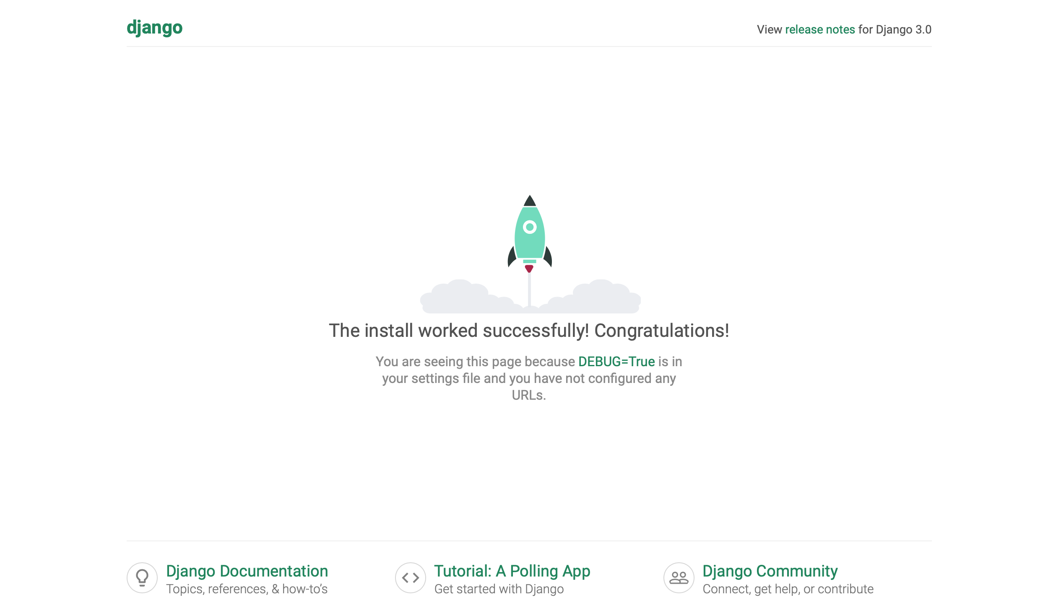The image size is (1056, 600).
Task: Click 'Get started with Django' text
Action: [x=499, y=589]
